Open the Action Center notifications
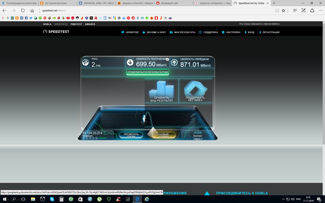 coord(319,199)
